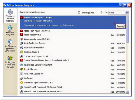Image resolution: width=135 pixels, height=100 pixels.
Task: Click the Adobe Flash Player 13 ActiveX icon
Action: tap(22, 31)
